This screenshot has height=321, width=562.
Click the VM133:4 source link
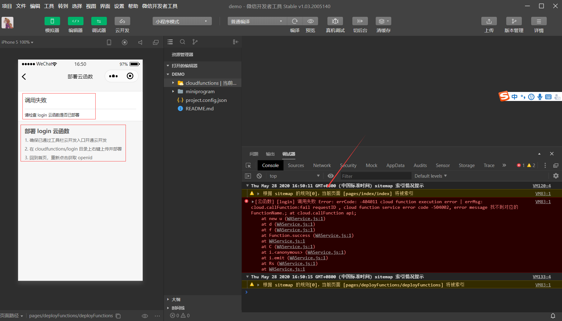[541, 277]
